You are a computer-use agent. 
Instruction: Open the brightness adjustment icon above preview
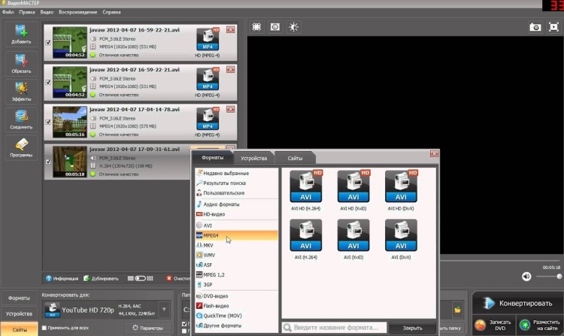(x=293, y=27)
